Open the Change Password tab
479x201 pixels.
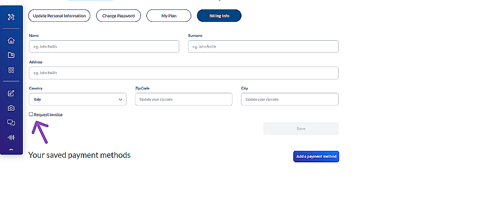[119, 16]
